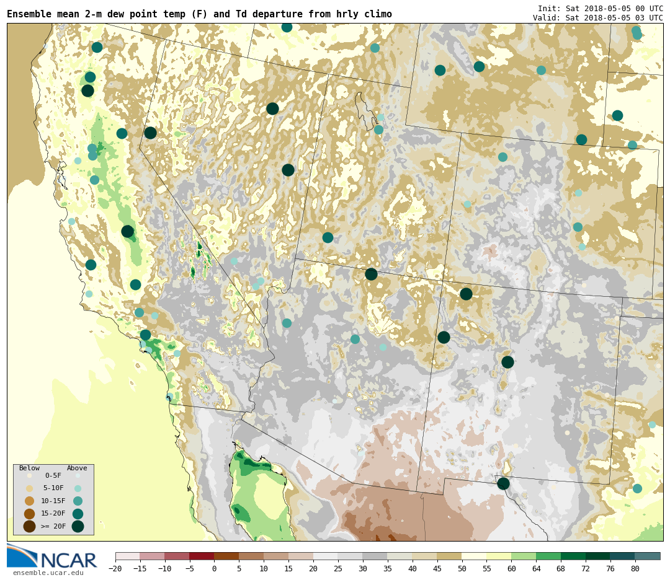Click the '0' tick label on the colorbar
Viewport: 670px width, 580px height.
click(215, 568)
